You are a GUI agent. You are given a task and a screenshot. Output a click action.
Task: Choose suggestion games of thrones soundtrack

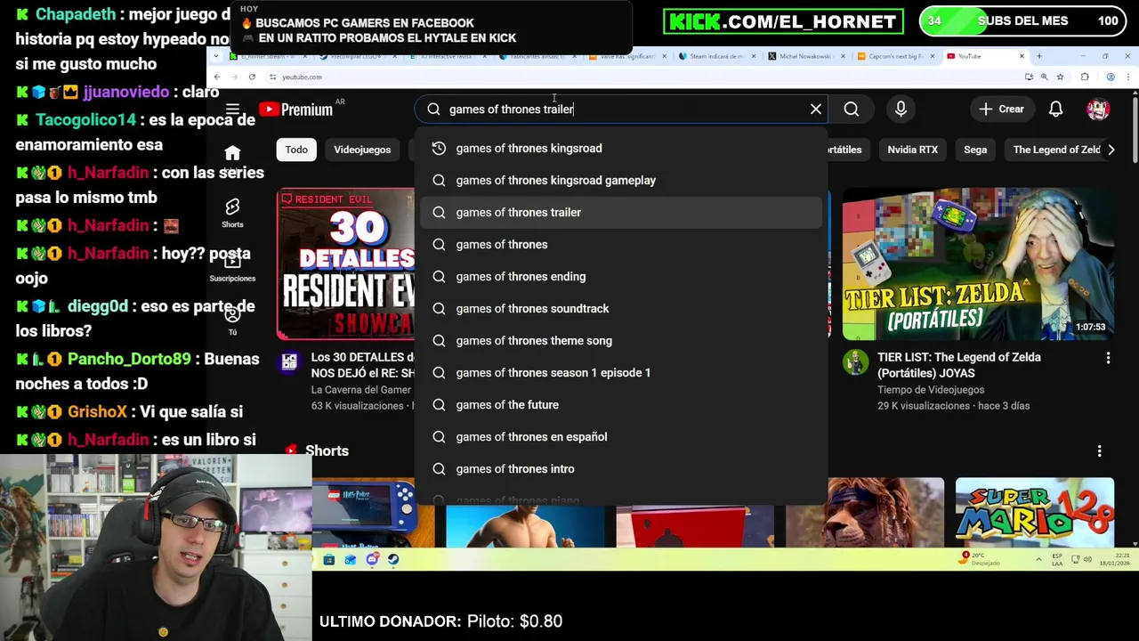click(x=620, y=308)
